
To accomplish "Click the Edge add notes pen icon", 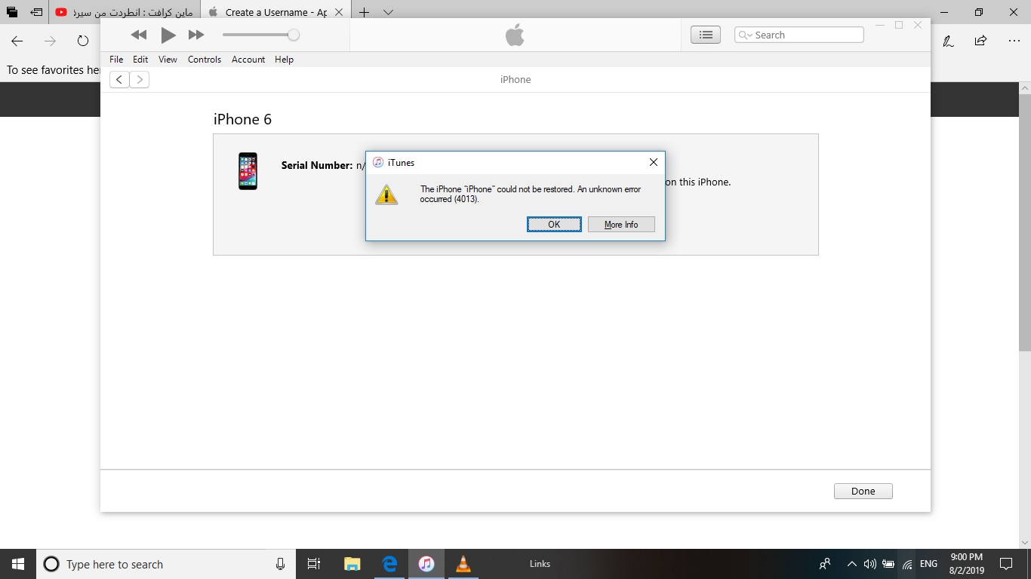I will [x=948, y=41].
